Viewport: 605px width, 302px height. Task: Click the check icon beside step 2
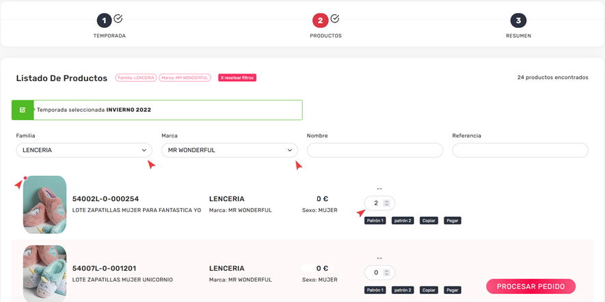click(335, 18)
